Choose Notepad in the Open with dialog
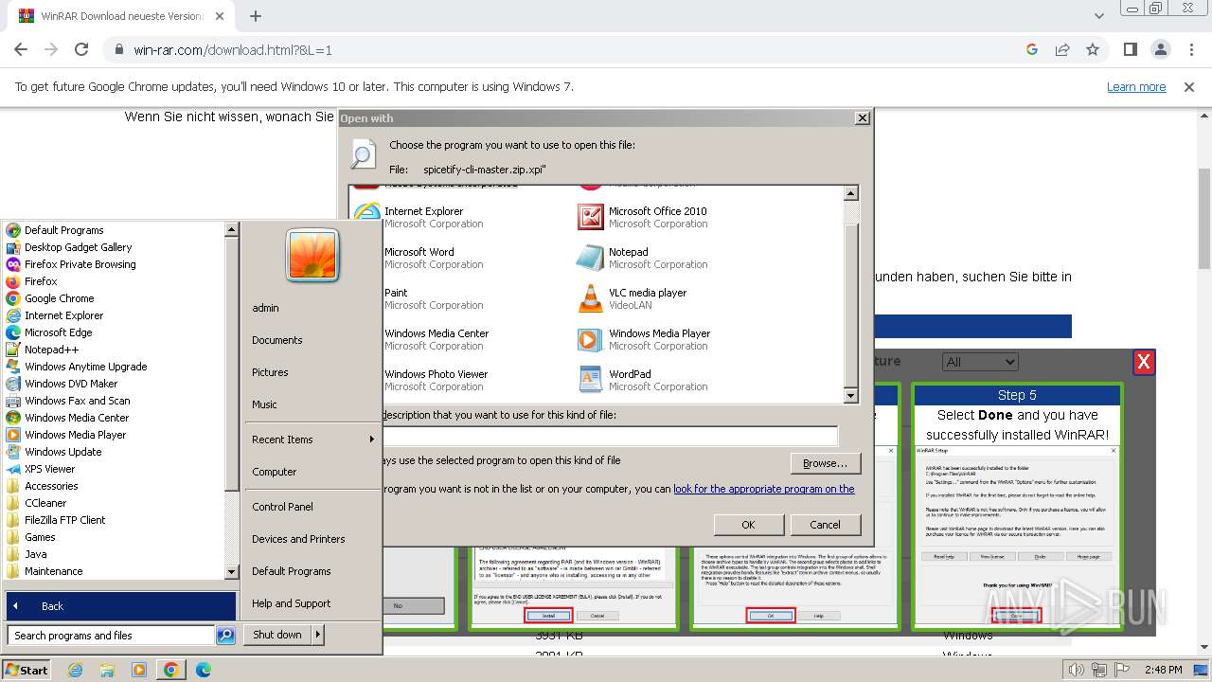Screen dimensions: 1212x682 pyautogui.click(x=642, y=258)
